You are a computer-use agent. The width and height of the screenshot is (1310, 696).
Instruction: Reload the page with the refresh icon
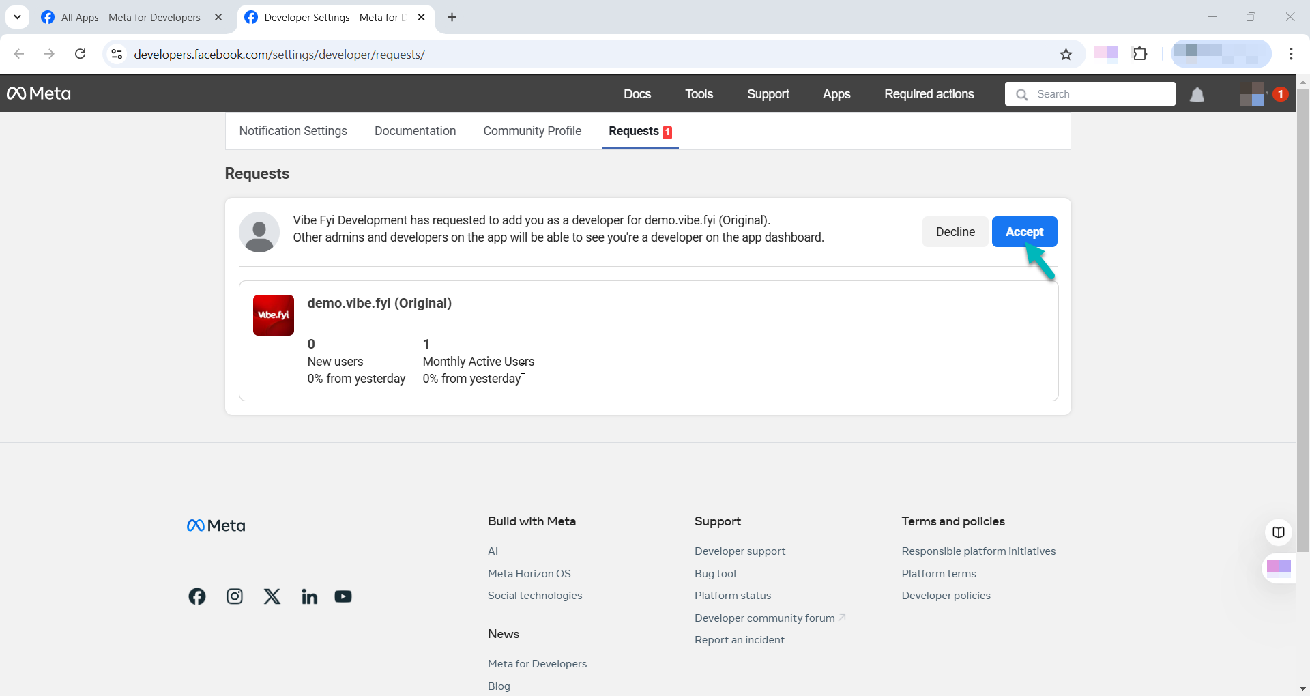[80, 54]
